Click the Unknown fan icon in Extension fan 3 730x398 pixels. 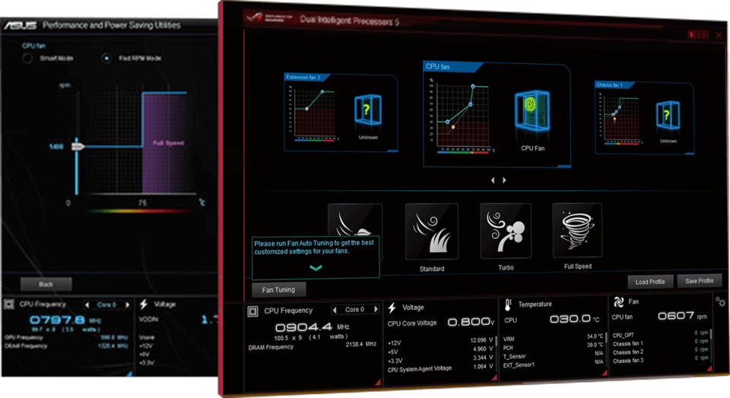(x=368, y=111)
